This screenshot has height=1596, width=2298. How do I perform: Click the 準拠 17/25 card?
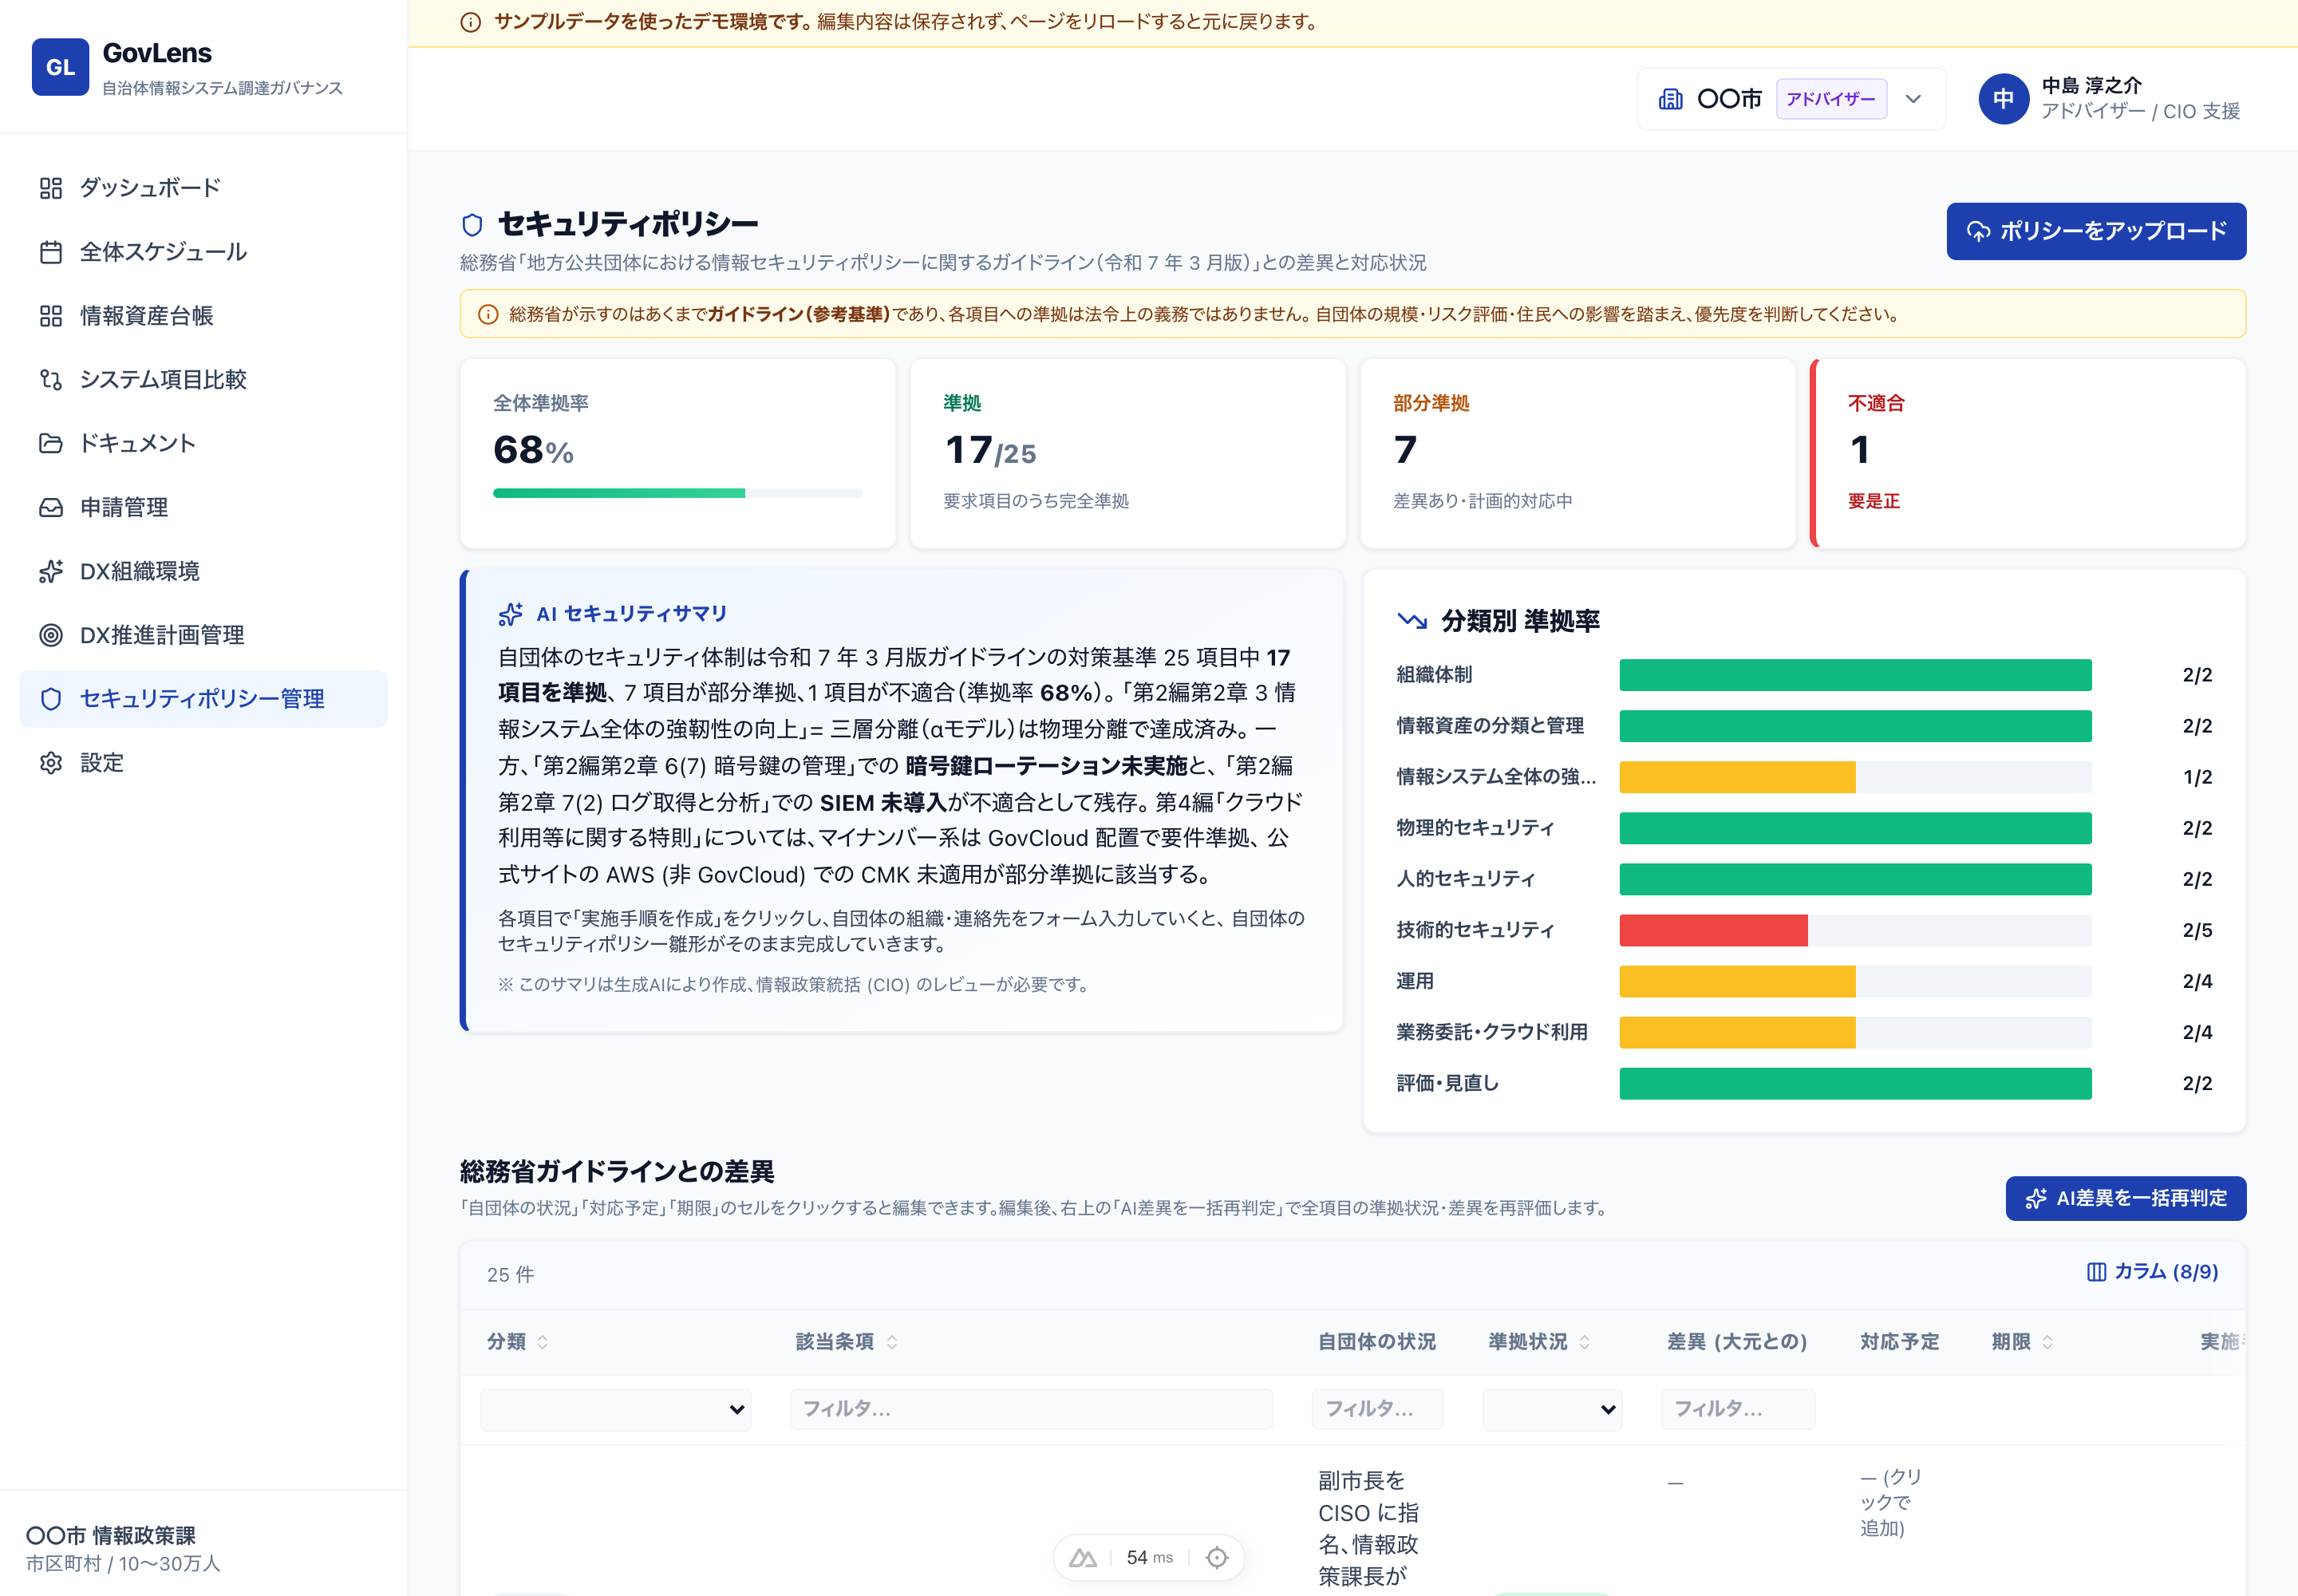(x=1128, y=454)
